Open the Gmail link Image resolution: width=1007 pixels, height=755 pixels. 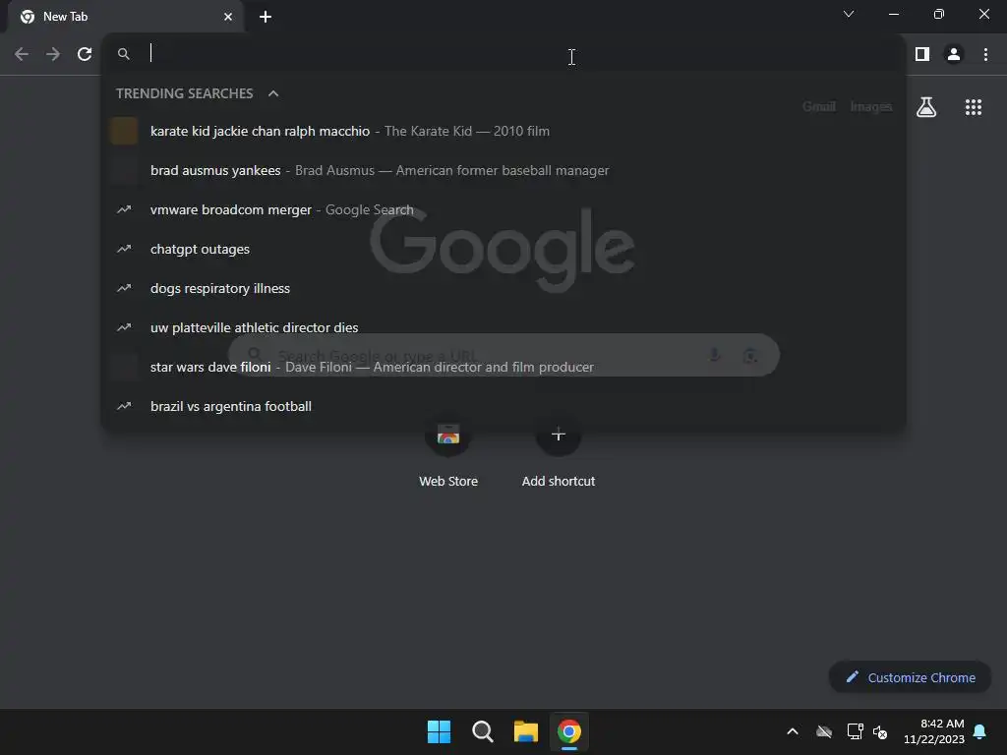tap(819, 106)
